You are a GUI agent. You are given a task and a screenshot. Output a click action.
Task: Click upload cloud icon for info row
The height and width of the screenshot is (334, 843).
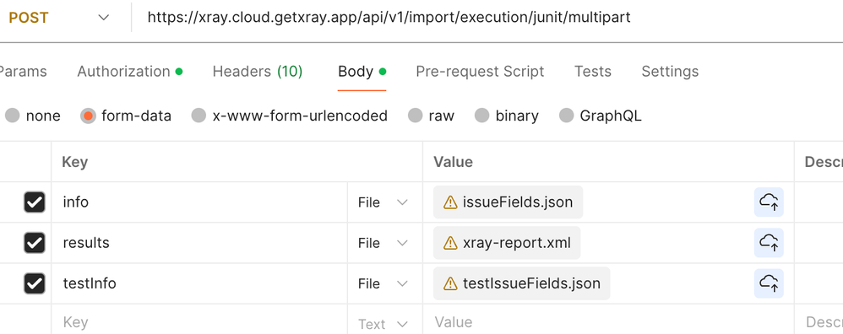(769, 202)
